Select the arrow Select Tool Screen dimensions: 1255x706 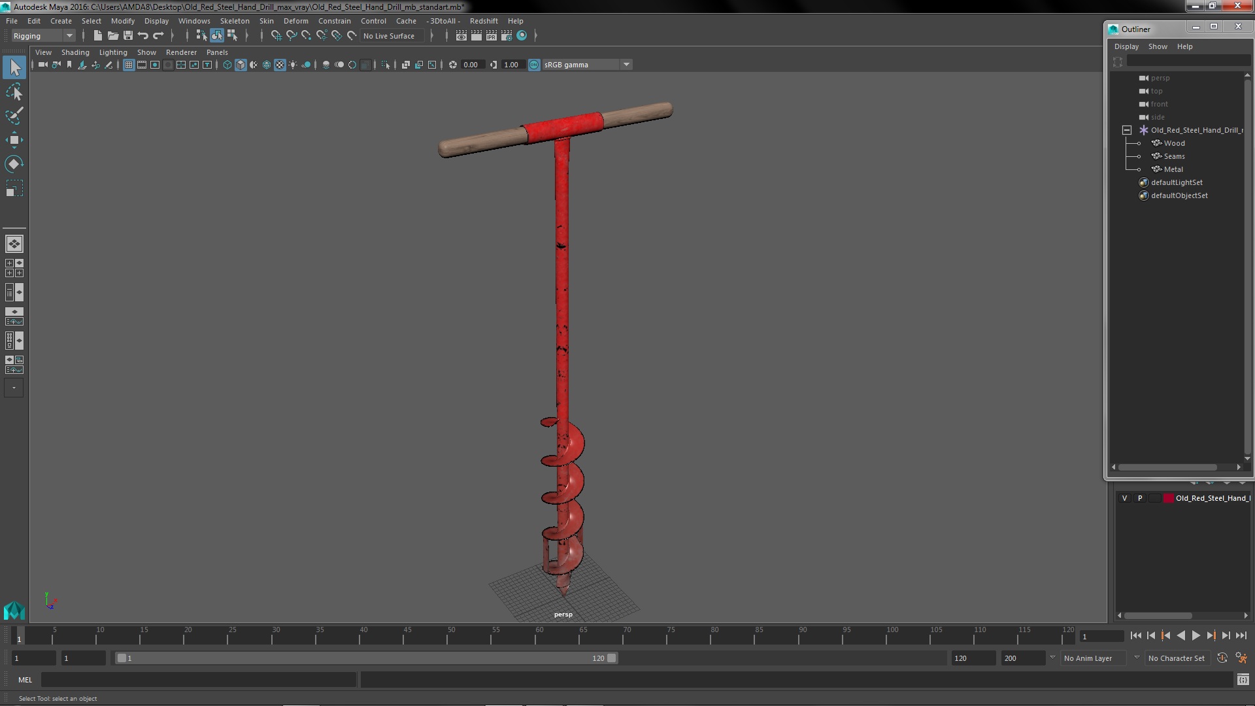[x=14, y=67]
